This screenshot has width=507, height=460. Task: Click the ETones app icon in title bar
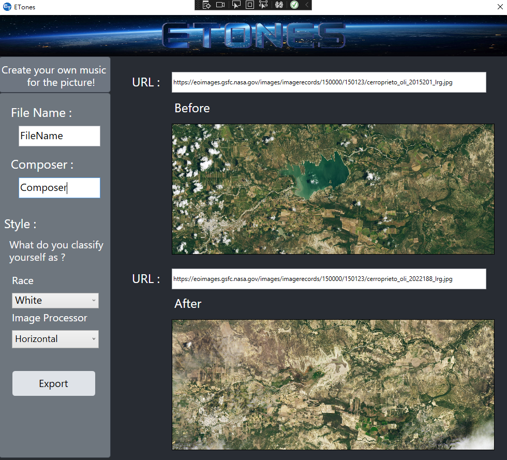[x=7, y=7]
